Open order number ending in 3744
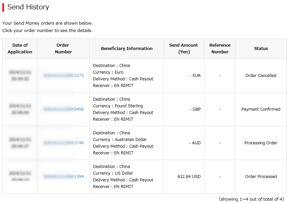This screenshot has height=203, width=289. [64, 143]
